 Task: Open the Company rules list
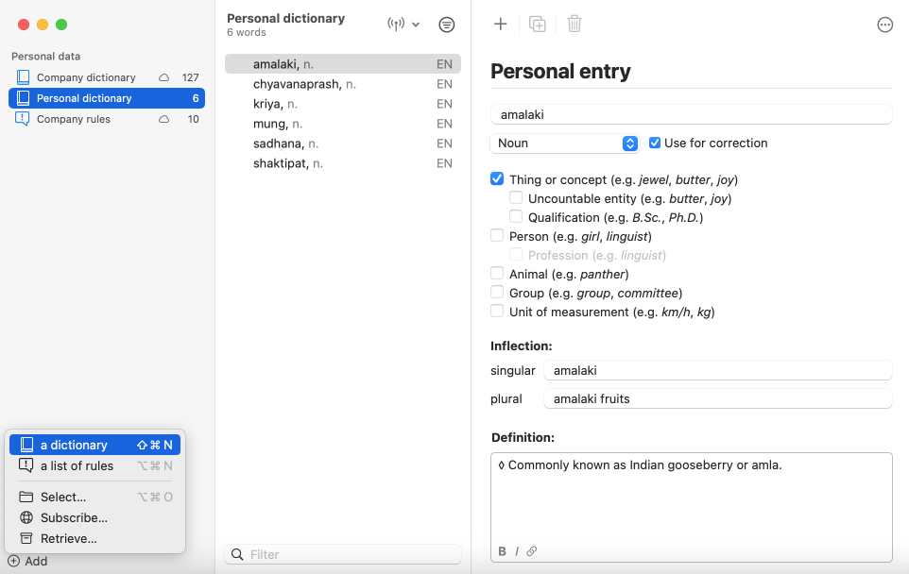74,119
